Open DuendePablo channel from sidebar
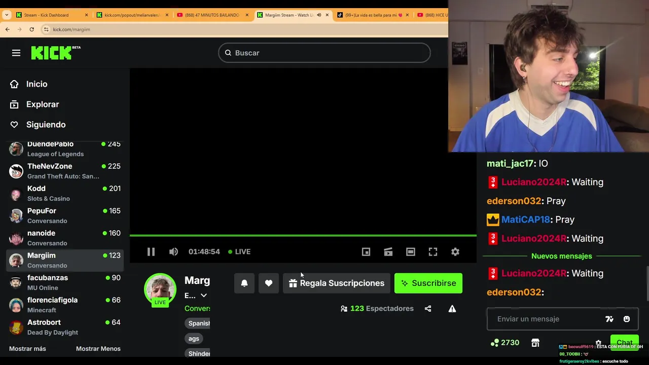Image resolution: width=649 pixels, height=365 pixels. pyautogui.click(x=65, y=149)
